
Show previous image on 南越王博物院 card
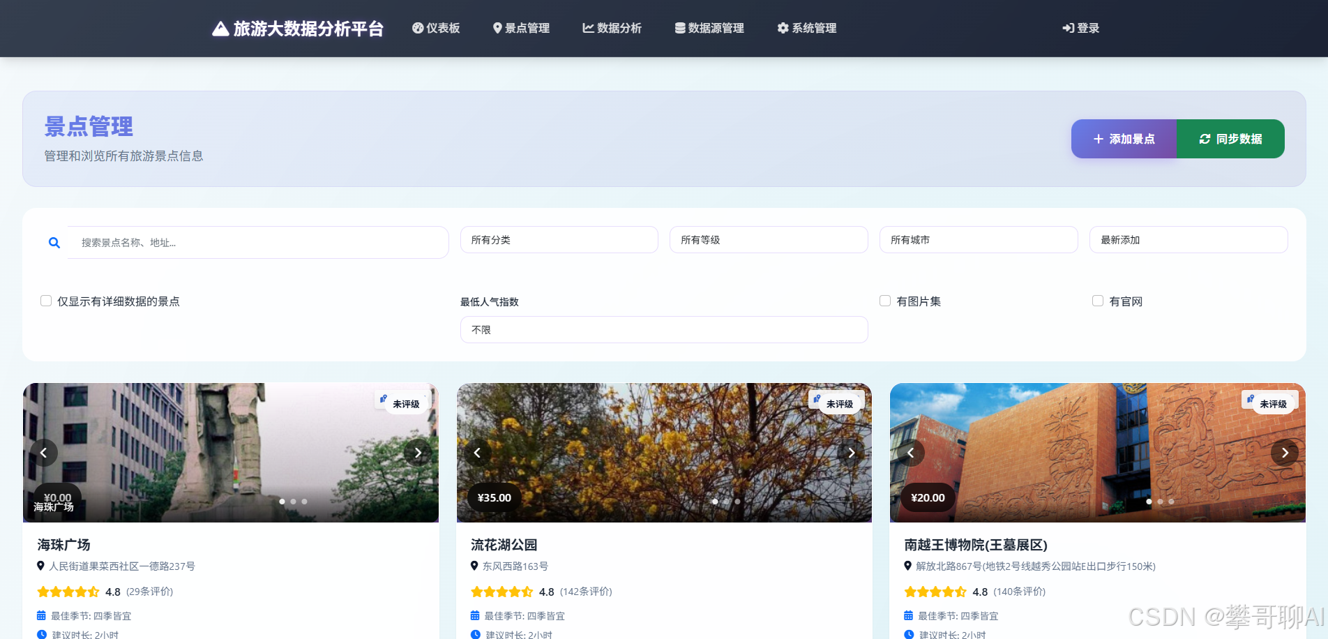click(x=911, y=453)
